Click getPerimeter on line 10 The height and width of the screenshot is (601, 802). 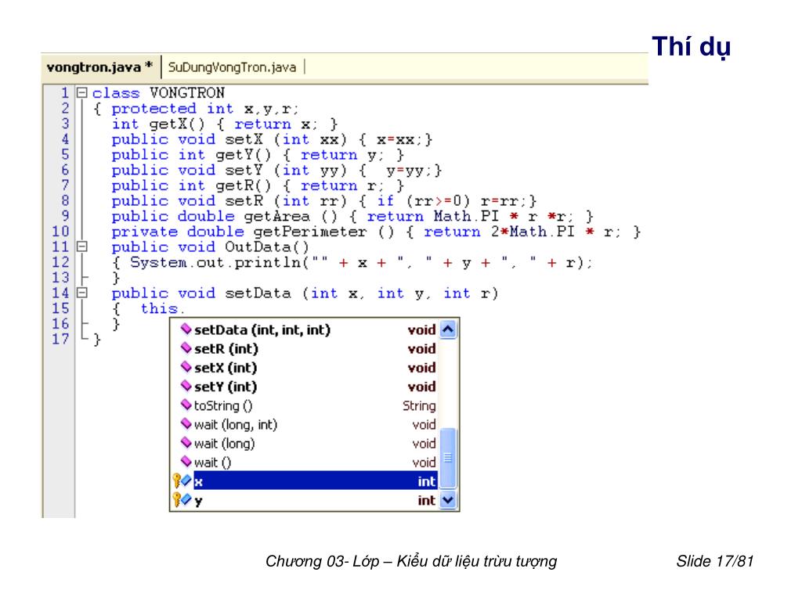point(310,232)
